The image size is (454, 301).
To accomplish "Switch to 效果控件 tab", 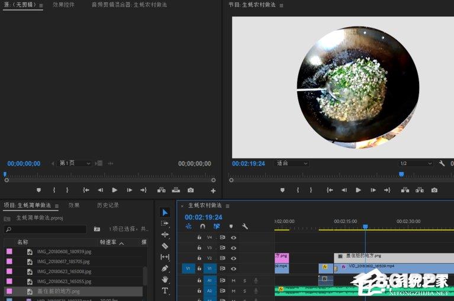I will pos(63,5).
